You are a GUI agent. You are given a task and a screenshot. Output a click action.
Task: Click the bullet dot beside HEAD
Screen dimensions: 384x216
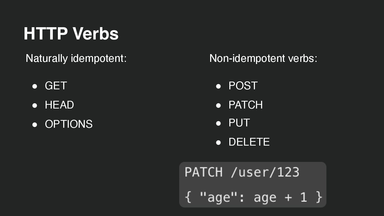click(x=35, y=105)
